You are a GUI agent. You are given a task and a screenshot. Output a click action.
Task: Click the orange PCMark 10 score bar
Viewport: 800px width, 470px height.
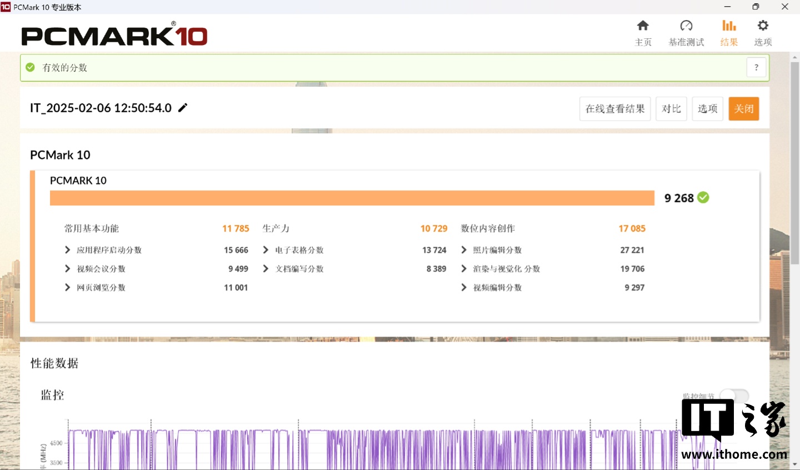[352, 198]
